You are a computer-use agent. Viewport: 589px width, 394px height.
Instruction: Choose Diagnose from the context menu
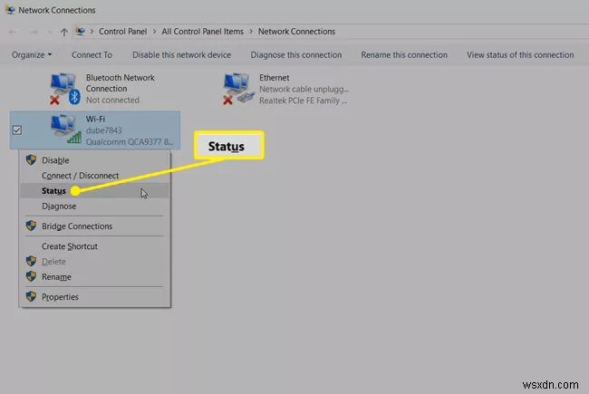click(95, 207)
